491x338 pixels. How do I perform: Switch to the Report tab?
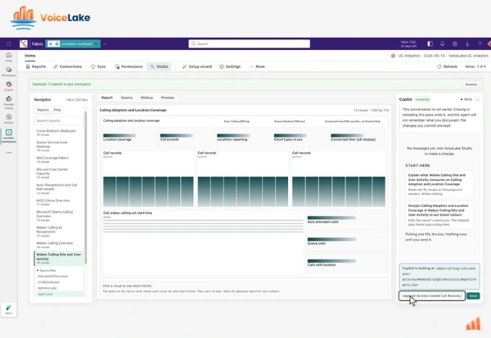coord(106,97)
